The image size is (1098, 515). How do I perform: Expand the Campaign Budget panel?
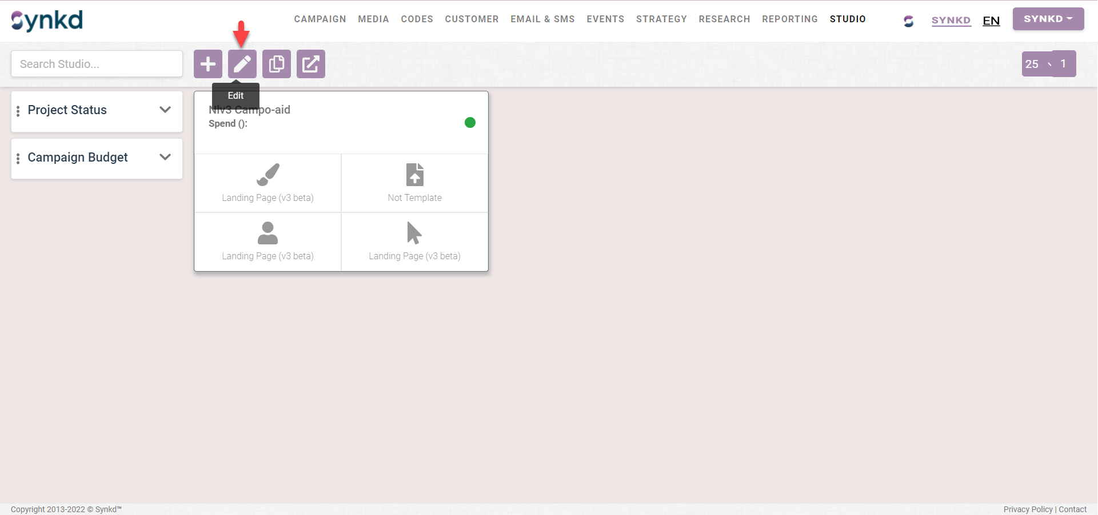point(165,158)
